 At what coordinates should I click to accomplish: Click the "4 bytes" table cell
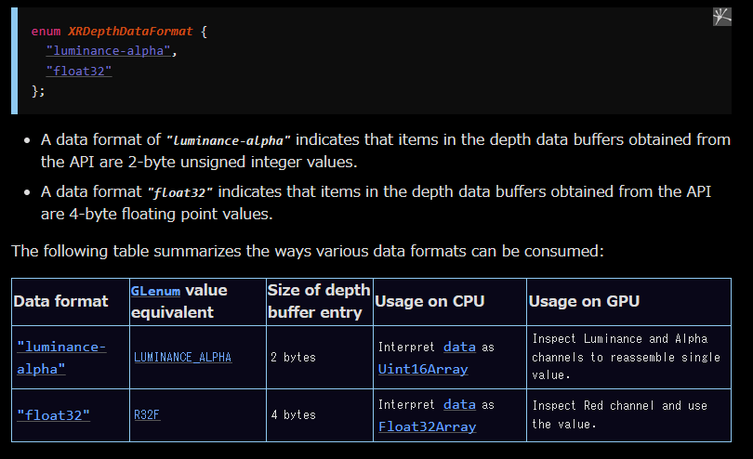tap(320, 414)
